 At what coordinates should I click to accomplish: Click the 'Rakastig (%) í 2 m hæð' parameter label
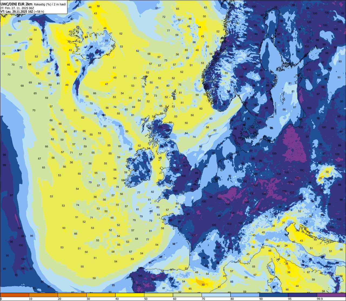50,4
